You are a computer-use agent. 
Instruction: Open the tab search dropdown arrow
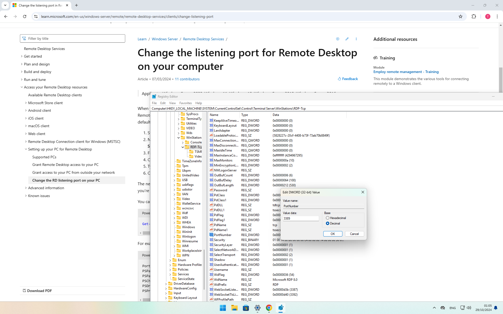(x=5, y=5)
